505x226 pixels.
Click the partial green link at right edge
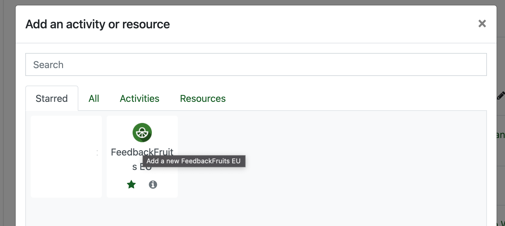[x=500, y=135]
